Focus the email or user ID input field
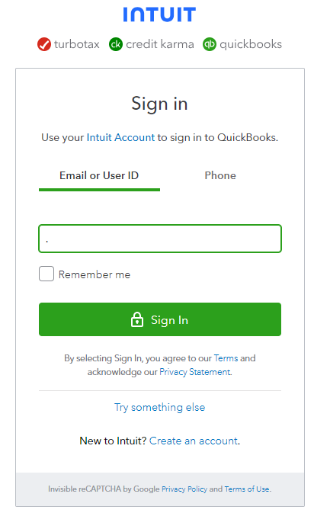This screenshot has width=314, height=513. point(160,239)
